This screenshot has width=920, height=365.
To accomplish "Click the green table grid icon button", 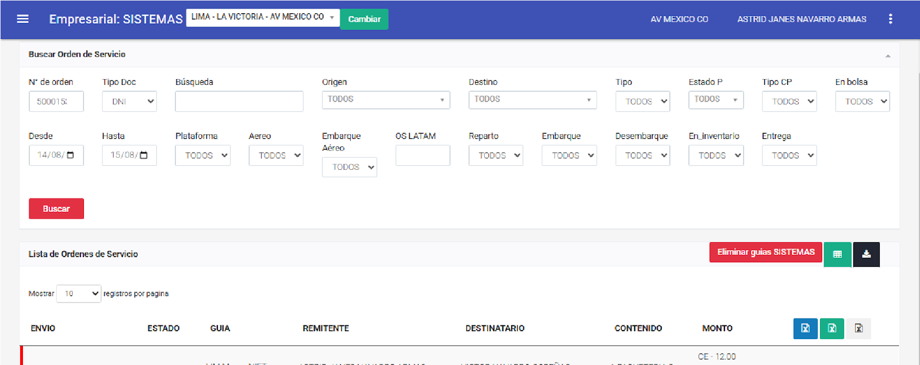I will (x=837, y=254).
